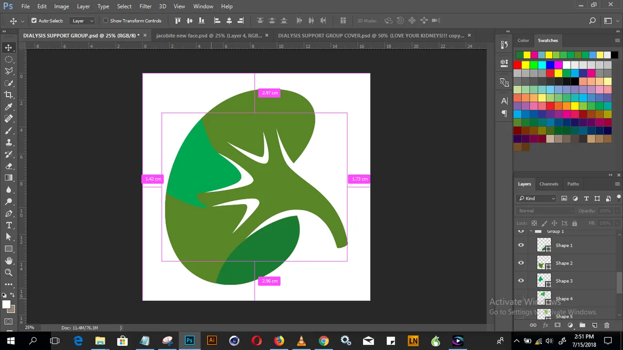
Task: Click the Delete layer trash icon
Action: 607,325
